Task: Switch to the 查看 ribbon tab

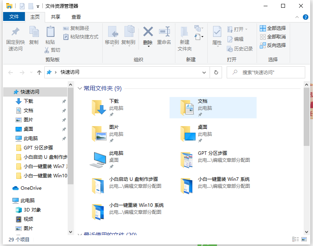Action: pos(75,17)
